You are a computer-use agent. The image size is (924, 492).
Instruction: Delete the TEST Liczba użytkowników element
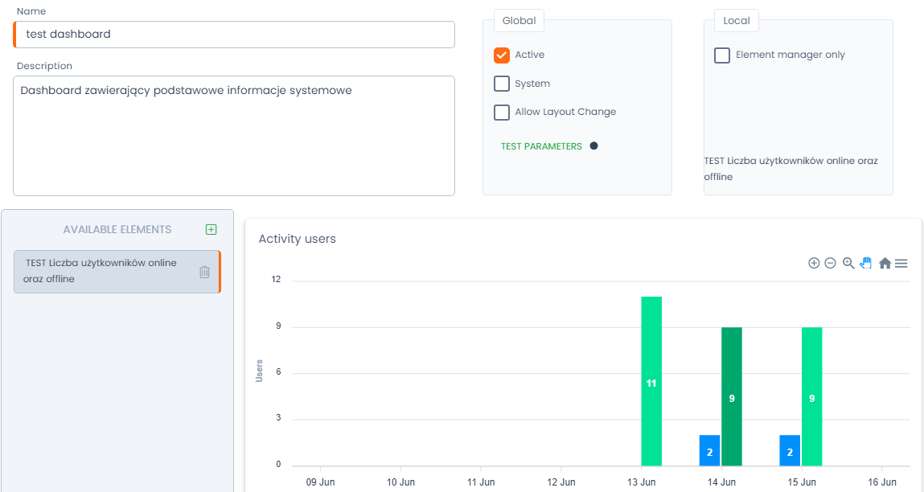[x=204, y=272]
